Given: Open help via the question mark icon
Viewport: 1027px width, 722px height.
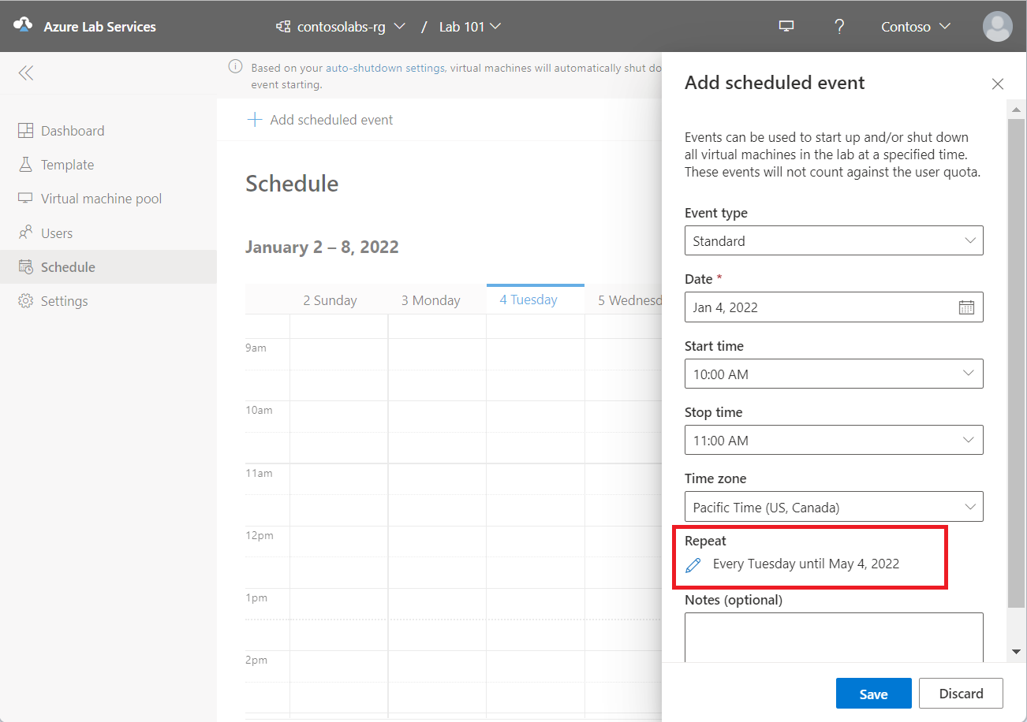Looking at the screenshot, I should (839, 26).
